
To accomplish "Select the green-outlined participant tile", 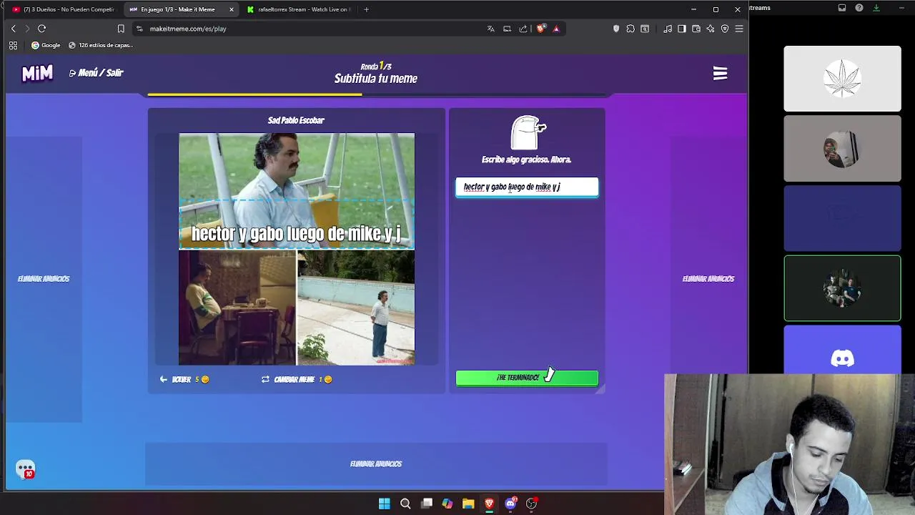I will point(842,288).
